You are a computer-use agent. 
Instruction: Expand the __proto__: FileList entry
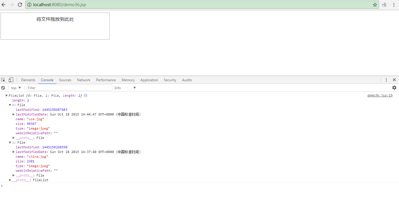(10, 180)
